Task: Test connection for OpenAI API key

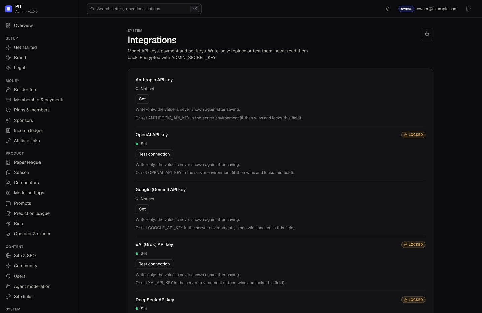Action: coord(154,154)
